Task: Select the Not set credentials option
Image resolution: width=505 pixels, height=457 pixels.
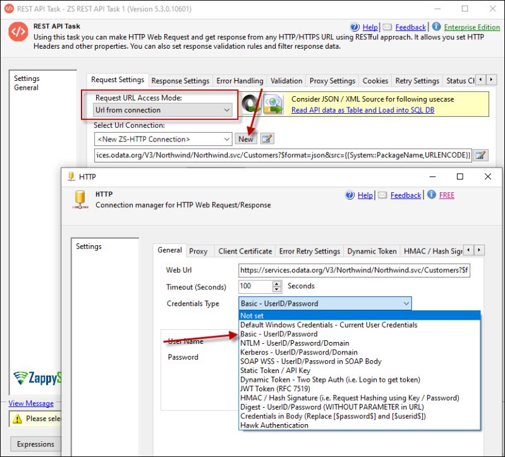Action: pos(360,315)
